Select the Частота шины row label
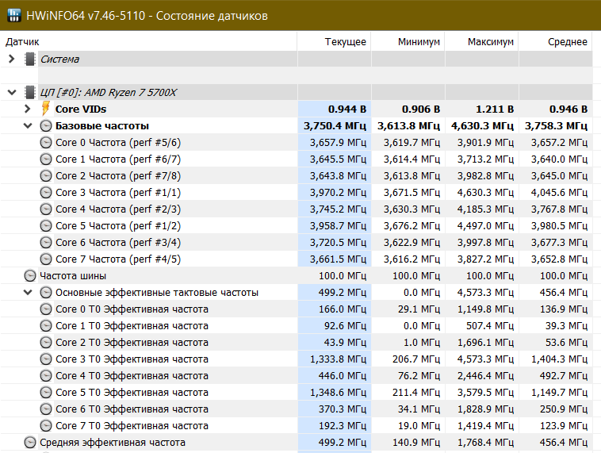The width and height of the screenshot is (601, 453). coord(73,276)
